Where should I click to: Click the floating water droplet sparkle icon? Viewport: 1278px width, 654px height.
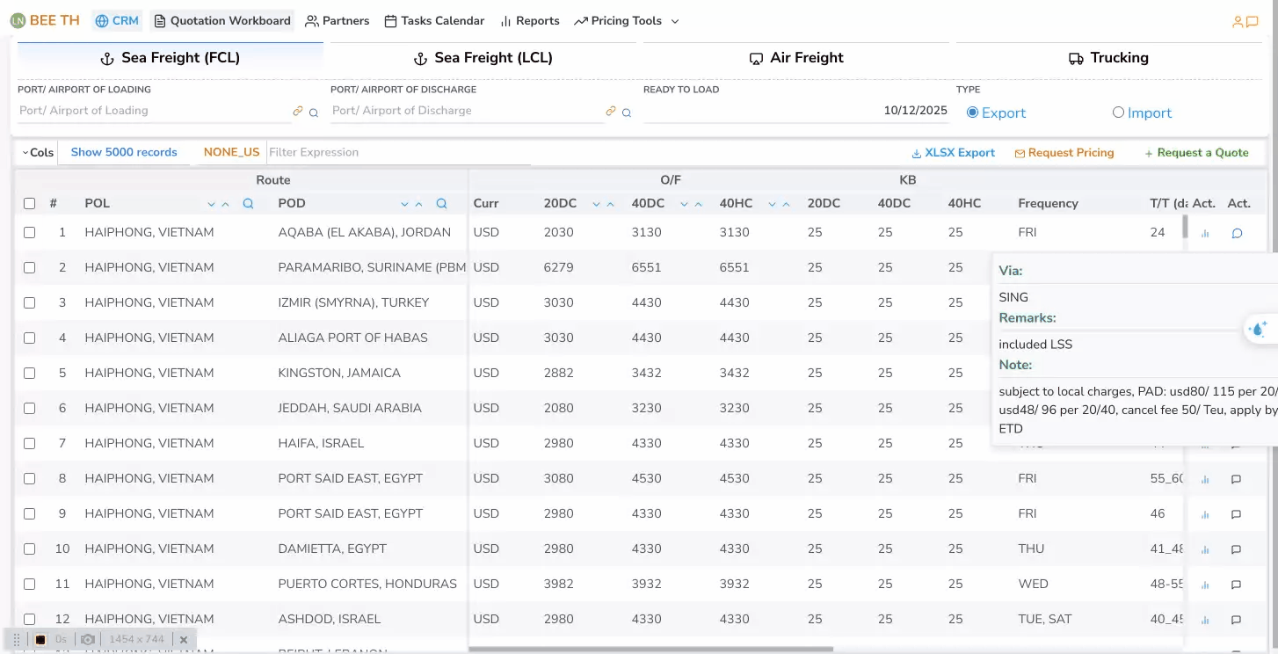tap(1259, 329)
